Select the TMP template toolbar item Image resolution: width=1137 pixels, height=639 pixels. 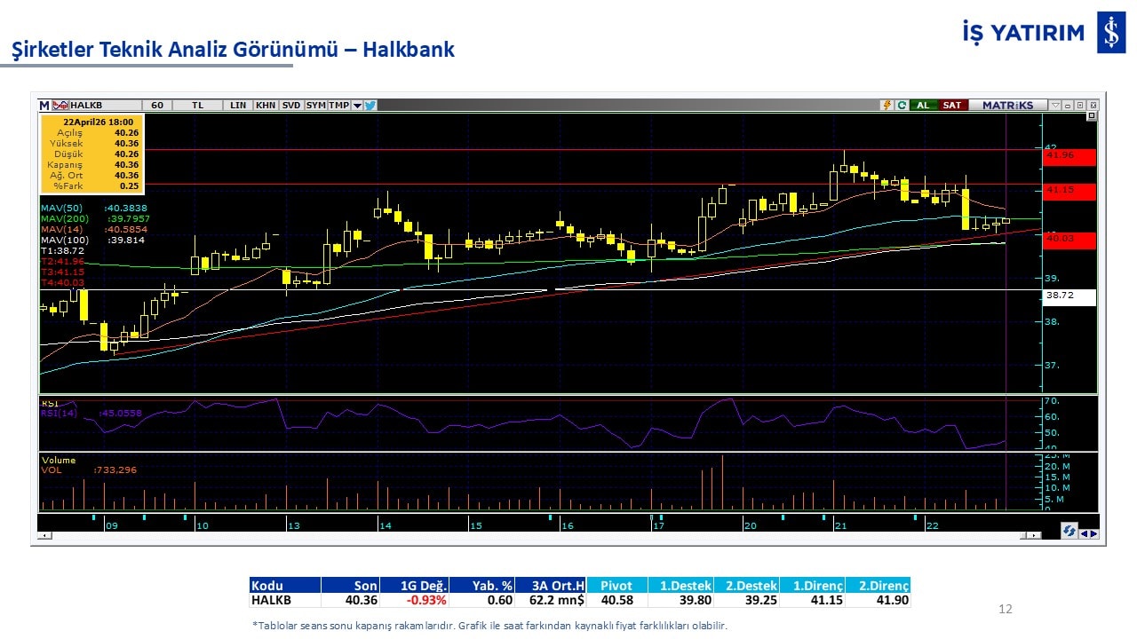[x=338, y=105]
